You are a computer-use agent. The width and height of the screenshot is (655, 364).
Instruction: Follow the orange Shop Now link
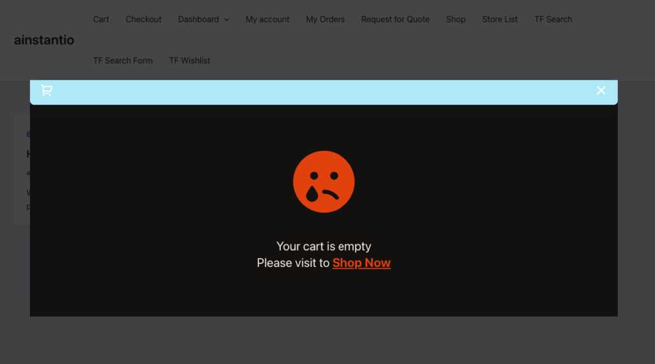coord(361,263)
